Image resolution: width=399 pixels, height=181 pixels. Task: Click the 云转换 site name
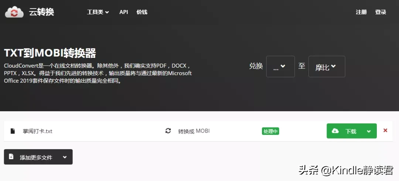click(x=41, y=12)
